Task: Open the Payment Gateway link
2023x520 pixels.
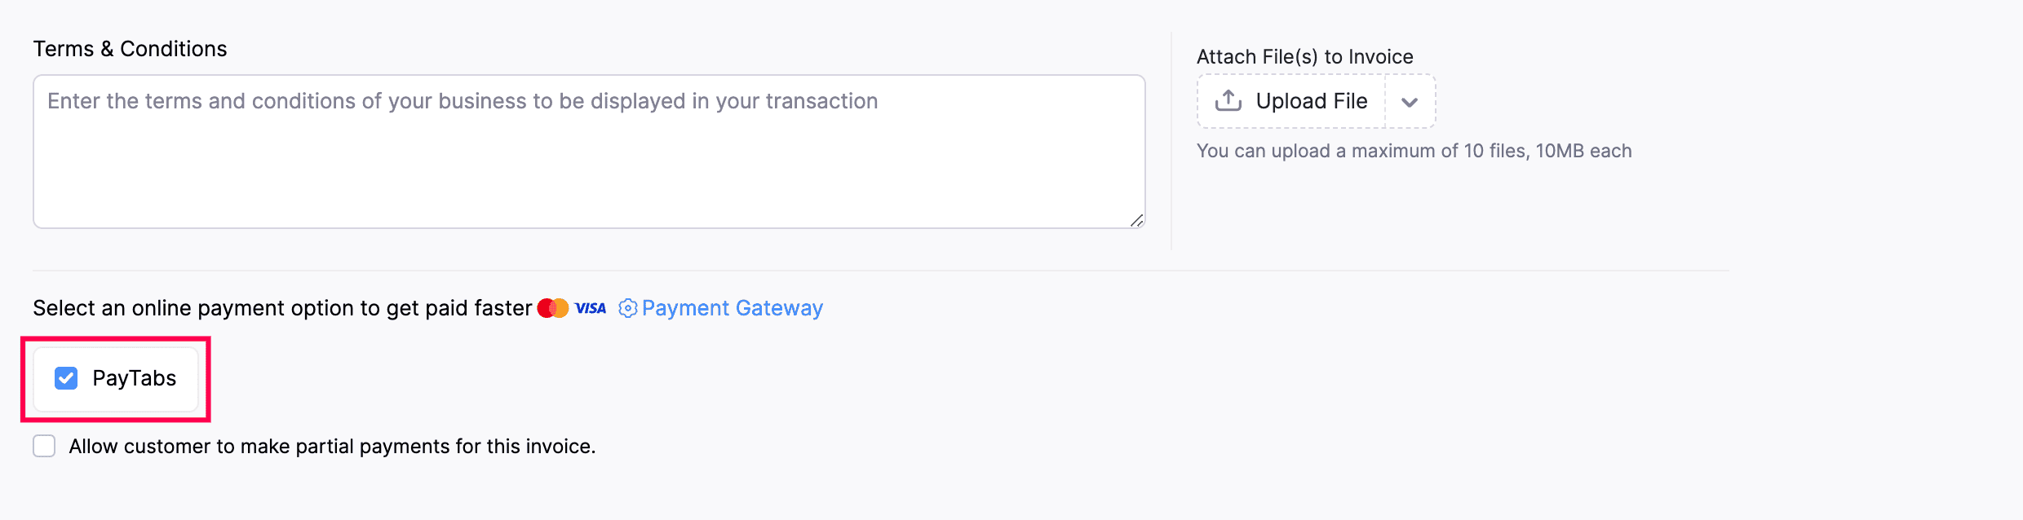Action: (732, 307)
